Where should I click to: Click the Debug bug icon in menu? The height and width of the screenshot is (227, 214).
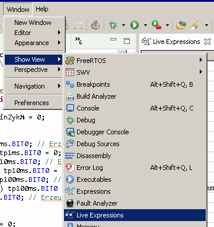70,120
